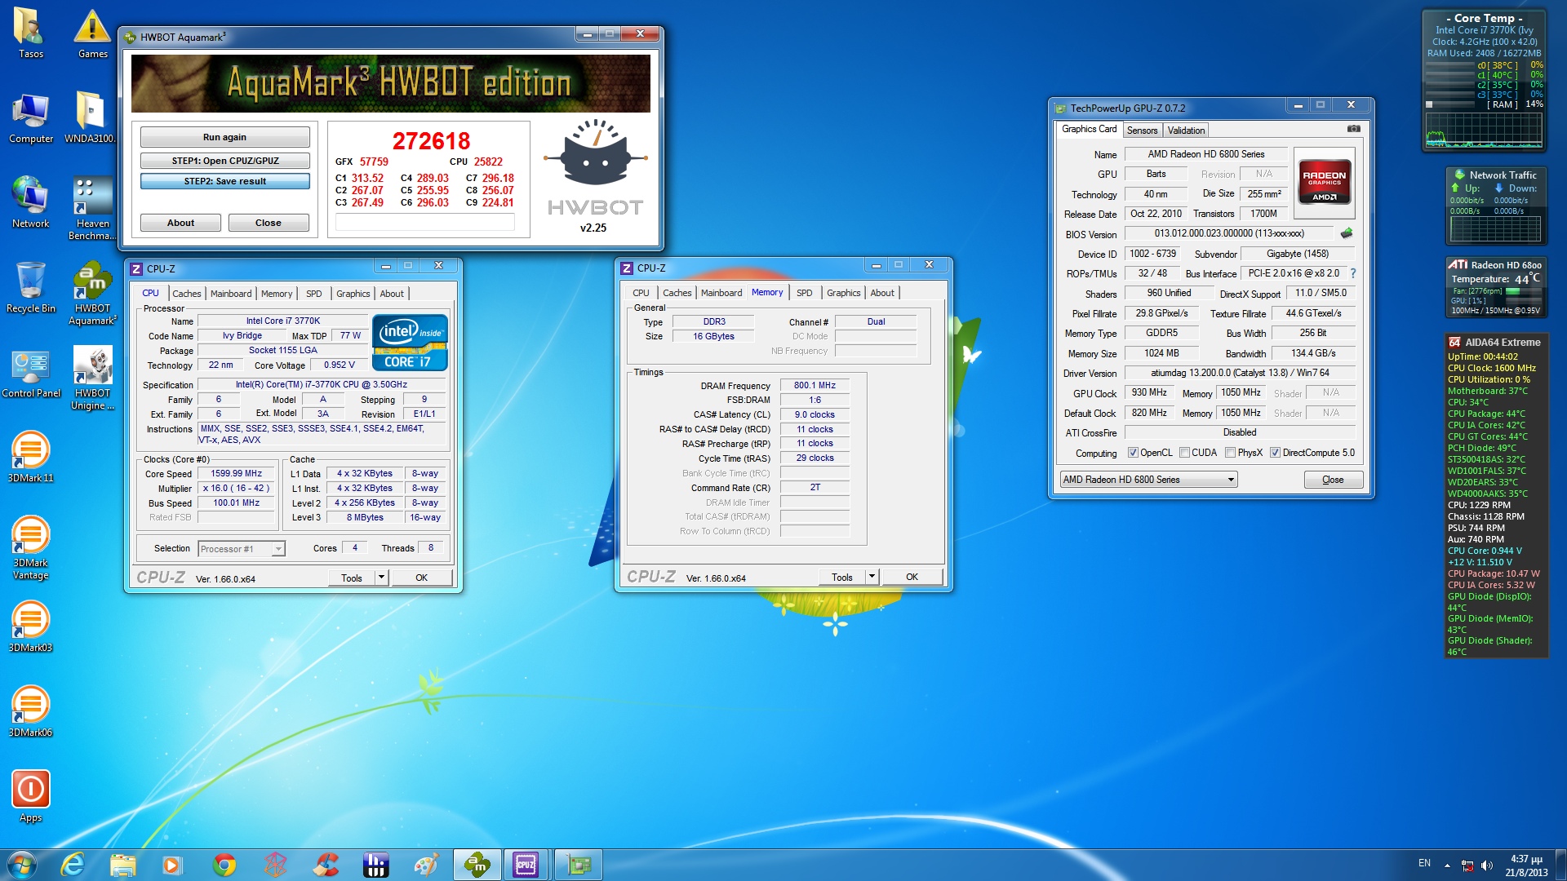
Task: Launch HWBOT Unigine shortcut
Action: [92, 379]
